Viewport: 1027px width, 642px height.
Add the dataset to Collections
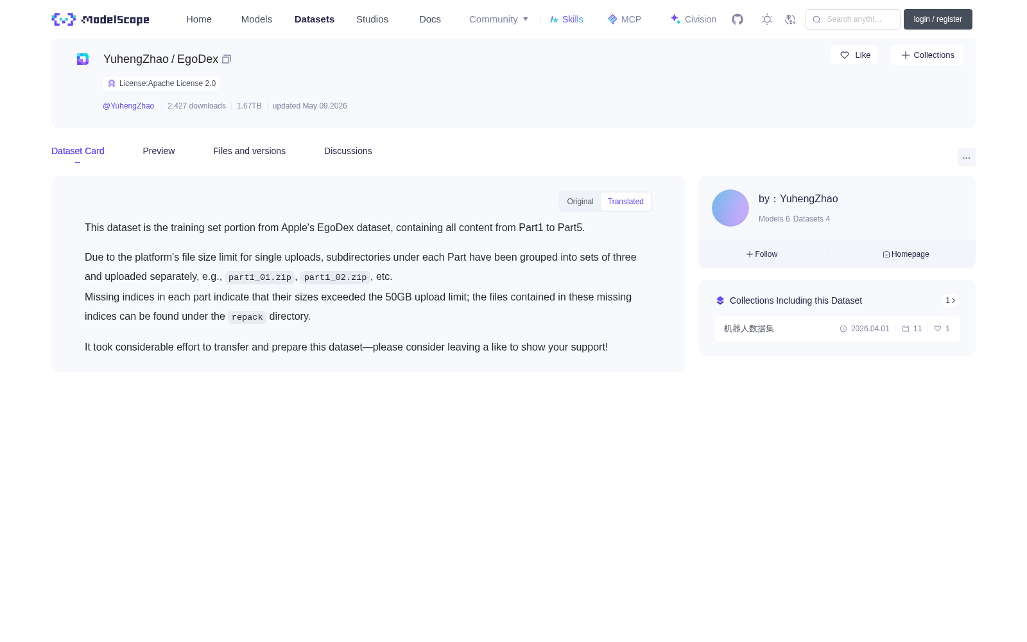(927, 55)
